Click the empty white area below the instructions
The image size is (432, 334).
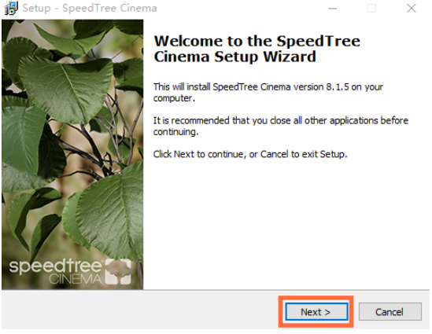tap(286, 223)
